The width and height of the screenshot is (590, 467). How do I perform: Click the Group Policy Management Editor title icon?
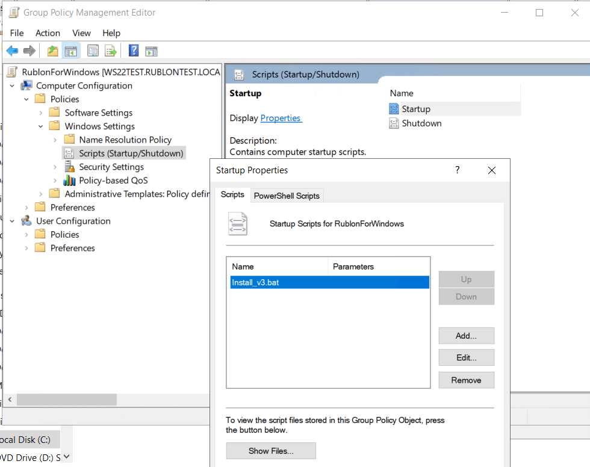click(13, 13)
